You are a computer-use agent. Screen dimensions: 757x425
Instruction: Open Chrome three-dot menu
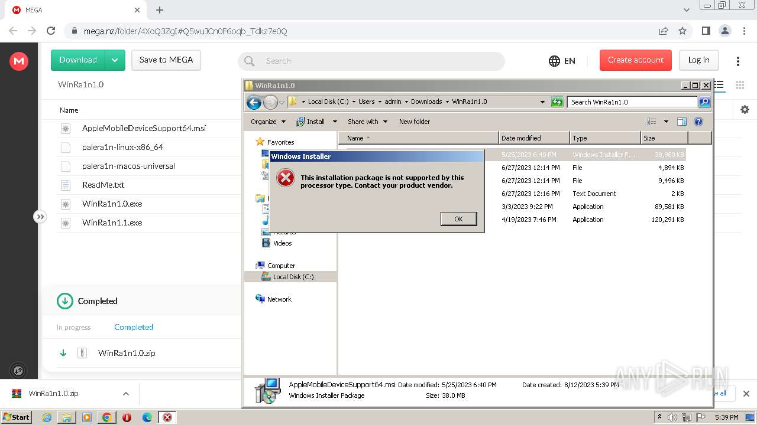(743, 31)
